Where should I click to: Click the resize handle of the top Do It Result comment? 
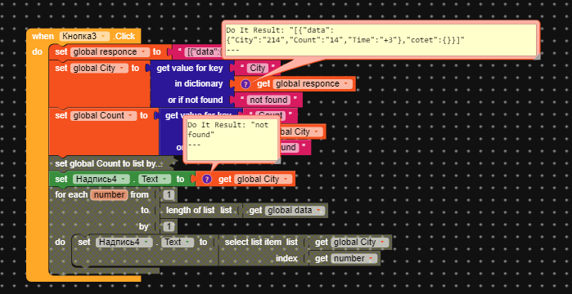click(x=537, y=56)
